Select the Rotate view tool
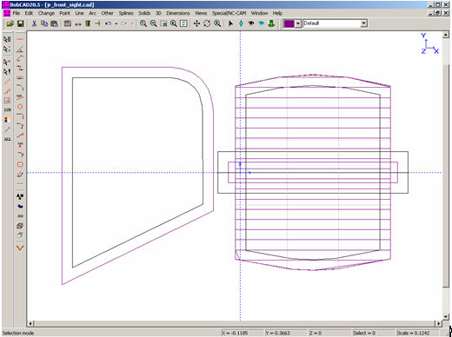 click(x=207, y=23)
